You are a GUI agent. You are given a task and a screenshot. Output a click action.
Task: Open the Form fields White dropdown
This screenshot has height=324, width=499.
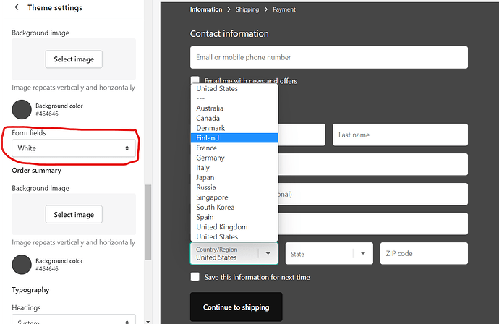pyautogui.click(x=74, y=148)
